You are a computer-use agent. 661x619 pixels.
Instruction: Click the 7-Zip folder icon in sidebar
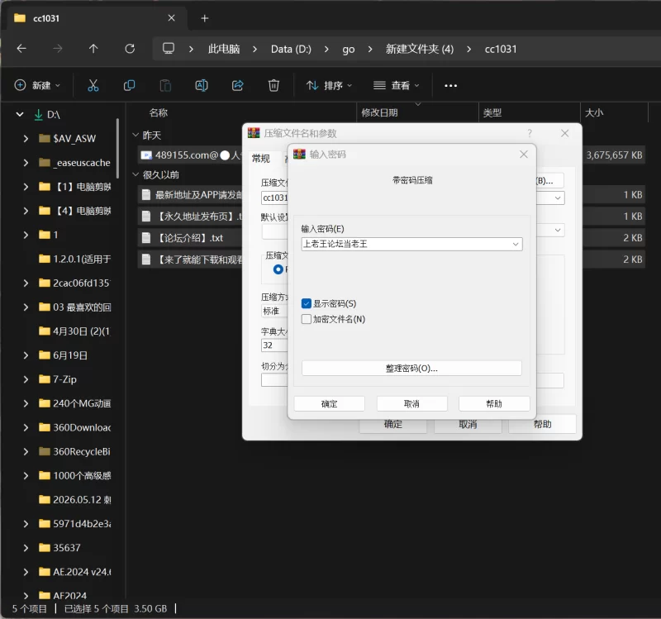[45, 379]
